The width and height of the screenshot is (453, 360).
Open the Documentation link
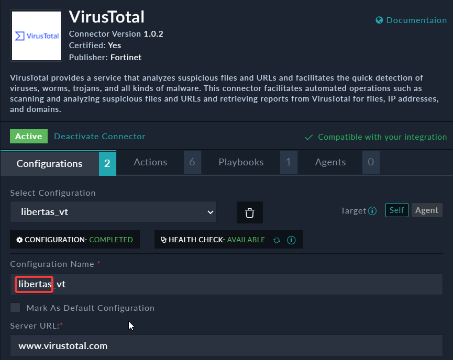(x=416, y=20)
